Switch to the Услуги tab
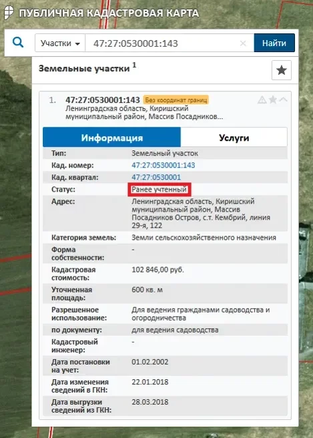 [234, 138]
